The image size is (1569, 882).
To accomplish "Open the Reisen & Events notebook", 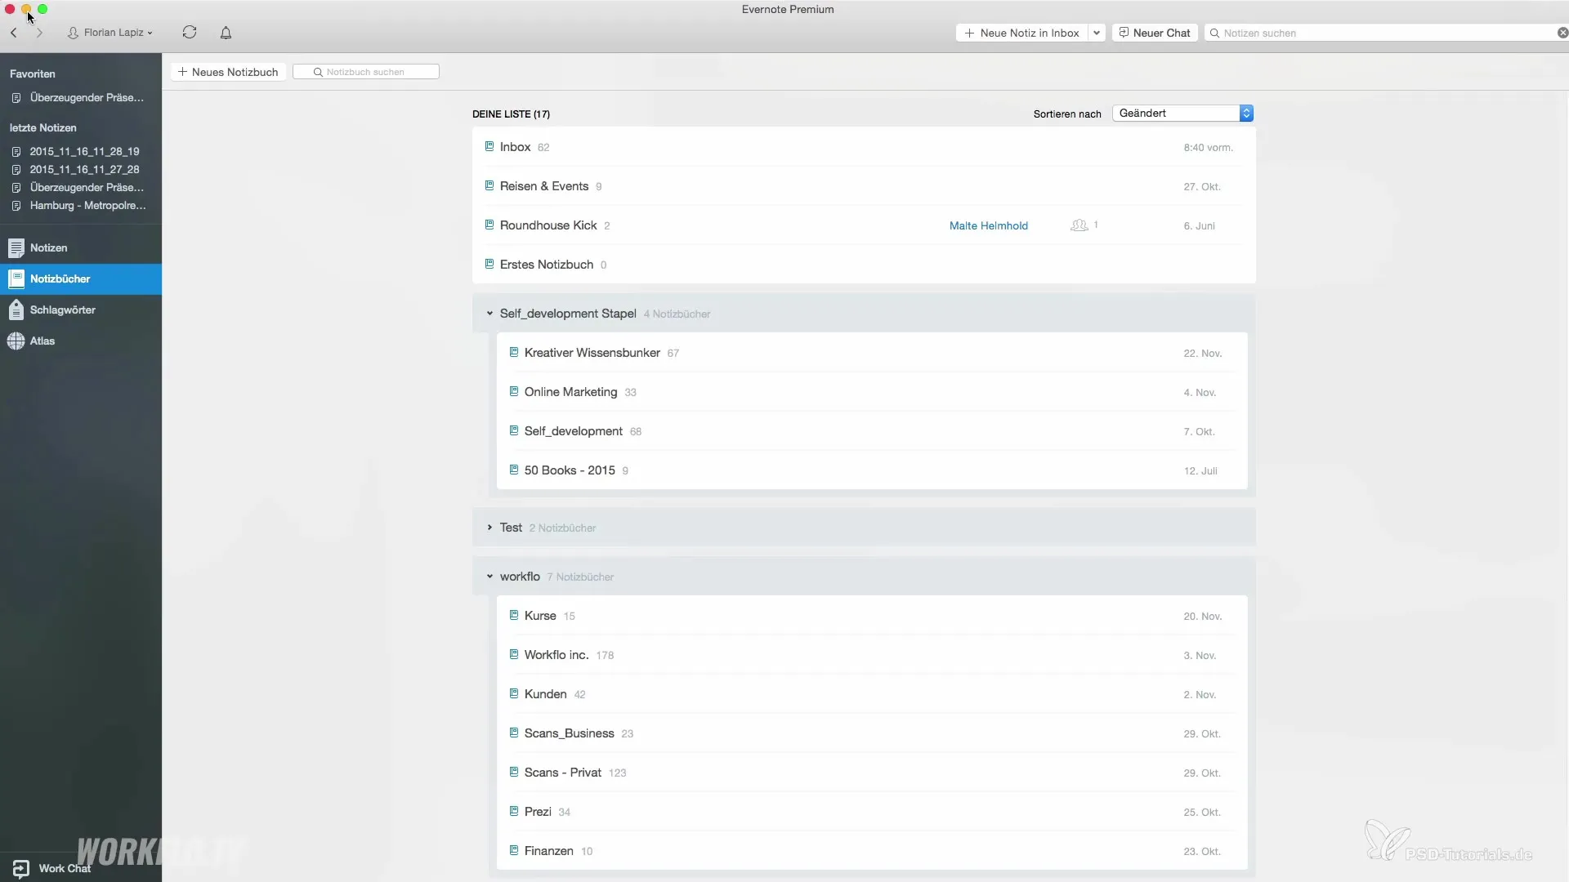I will [864, 186].
